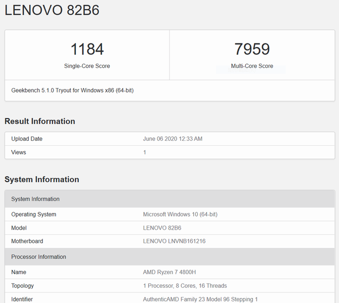The width and height of the screenshot is (339, 303).
Task: Select the AuthenticAMD Family 23 identifier value
Action: (200, 299)
